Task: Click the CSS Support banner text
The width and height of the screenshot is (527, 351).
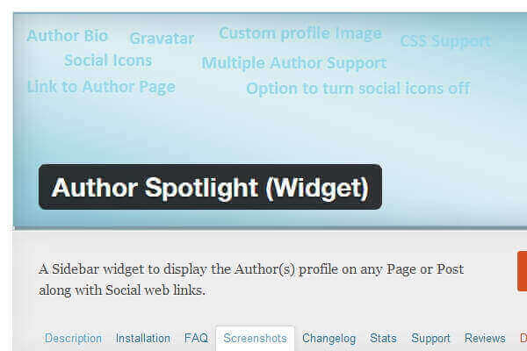Action: (x=445, y=41)
